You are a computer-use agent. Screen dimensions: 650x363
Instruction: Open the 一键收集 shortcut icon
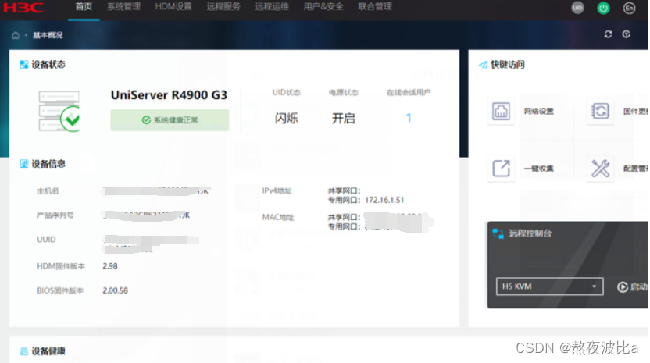501,169
